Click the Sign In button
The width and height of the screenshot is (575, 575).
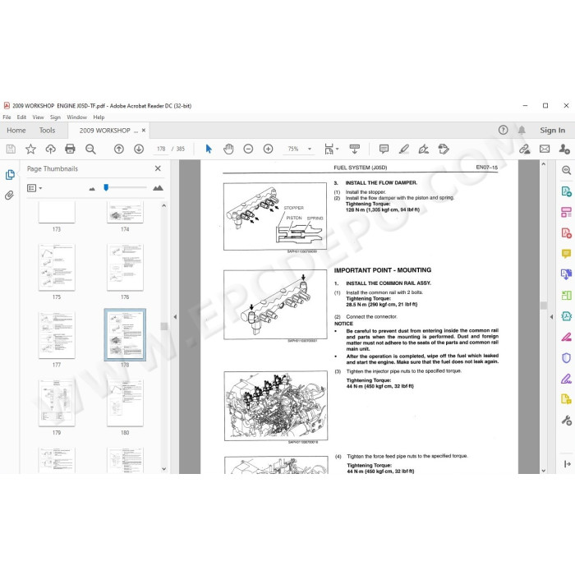552,130
